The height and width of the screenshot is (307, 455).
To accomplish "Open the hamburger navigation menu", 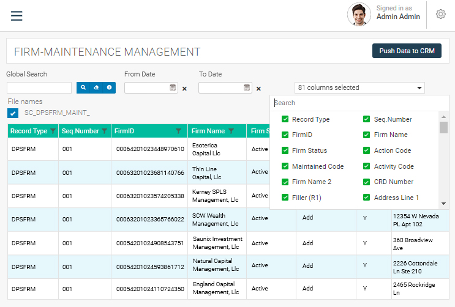I will (17, 16).
